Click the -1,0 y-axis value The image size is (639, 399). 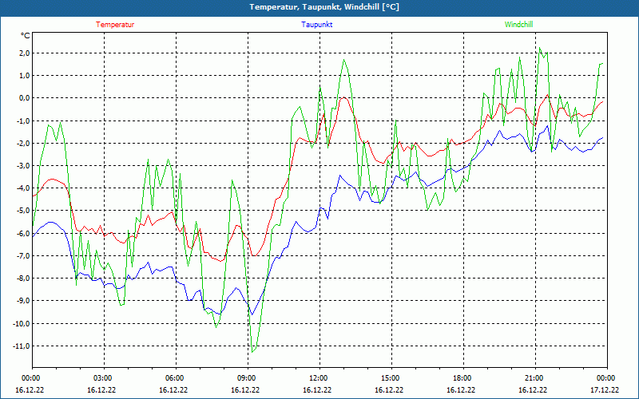(23, 121)
